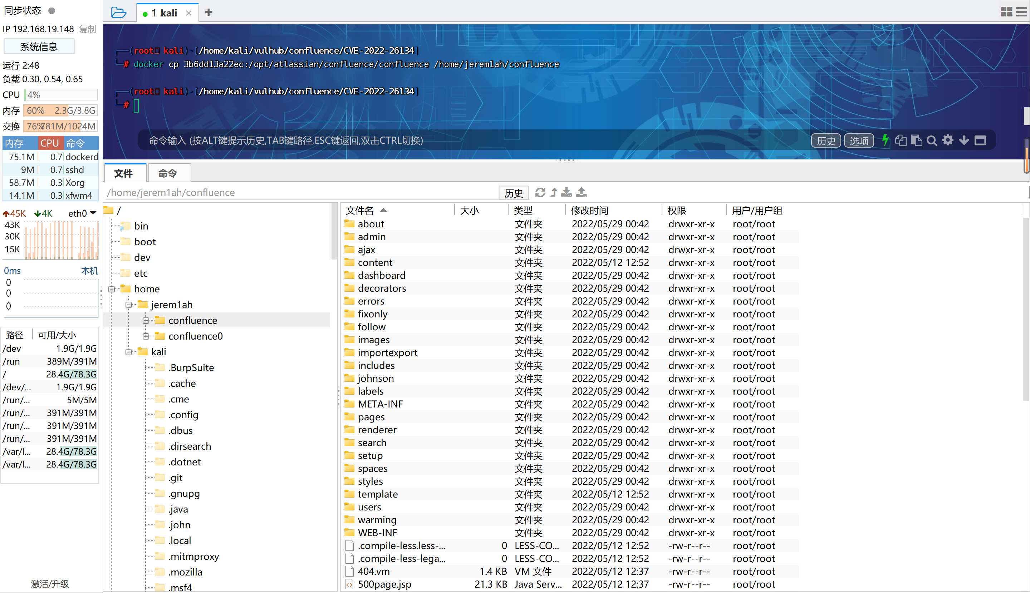Open command history in terminal bar
1030x593 pixels.
click(x=826, y=141)
